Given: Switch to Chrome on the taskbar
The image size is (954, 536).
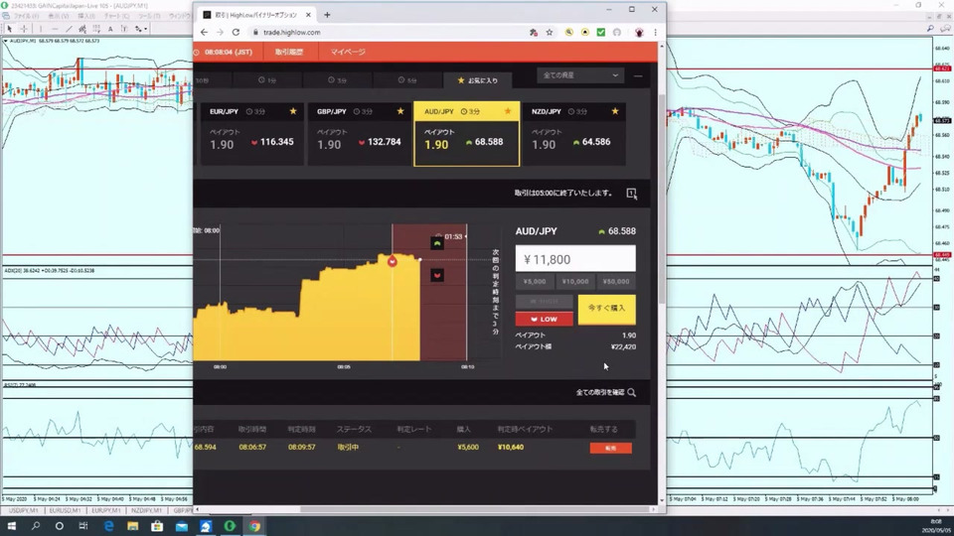Looking at the screenshot, I should (x=254, y=526).
